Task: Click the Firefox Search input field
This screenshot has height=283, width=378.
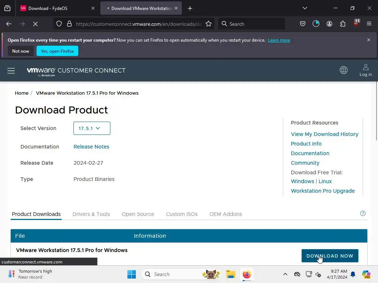Action: pyautogui.click(x=251, y=24)
